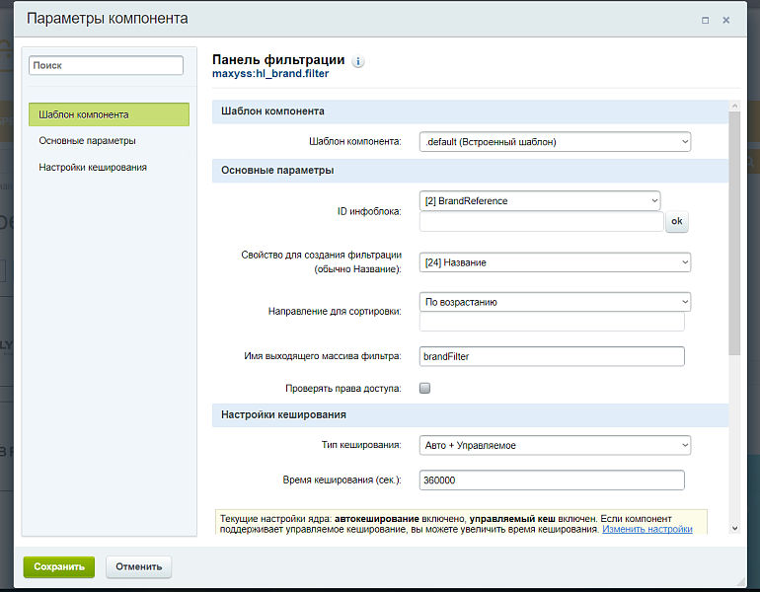Expand the Тип кеширования dropdown

[555, 446]
